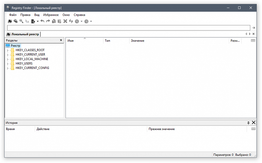
Task: Close the active tab with X
Action: tap(253, 34)
